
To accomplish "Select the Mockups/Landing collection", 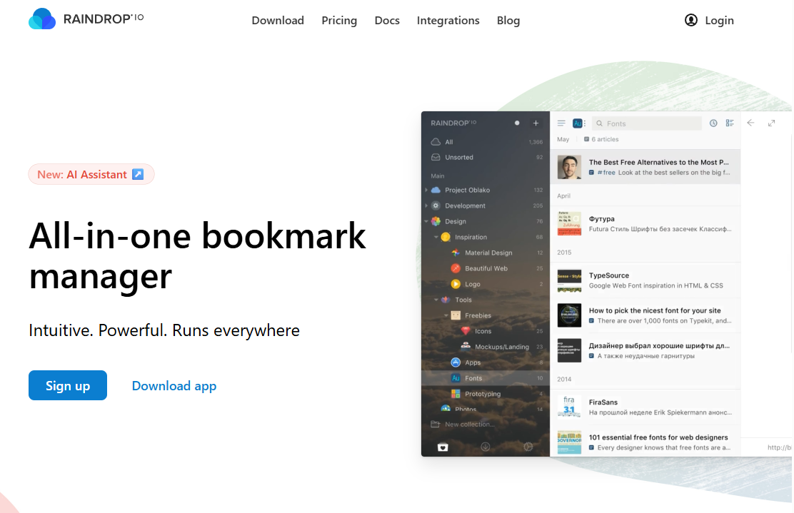I will coord(485,347).
